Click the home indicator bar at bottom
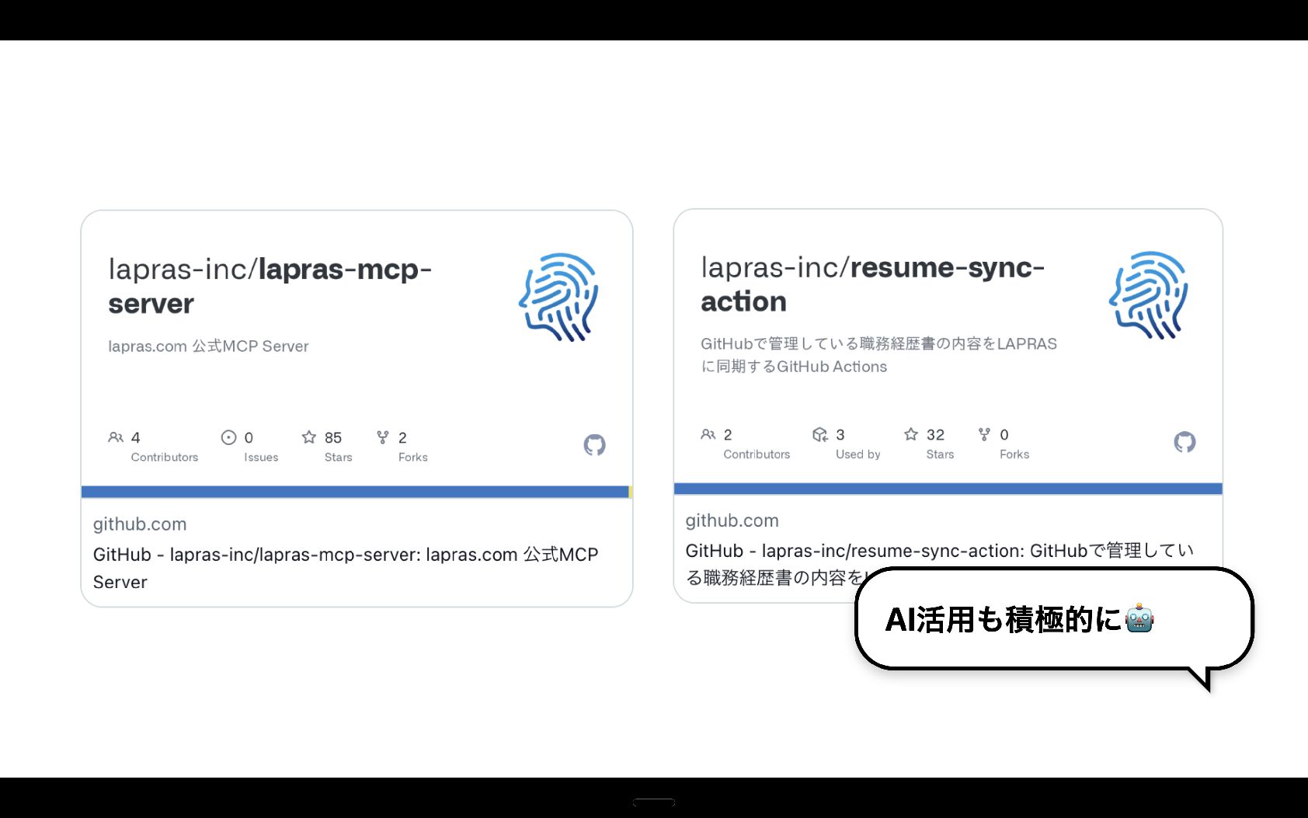The width and height of the screenshot is (1308, 818). 654,802
